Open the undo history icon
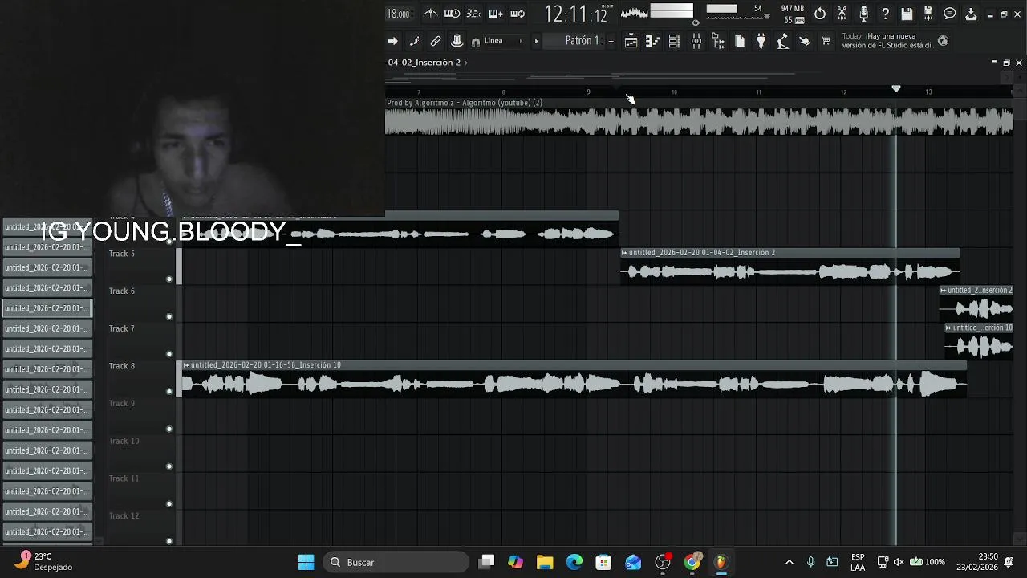 tap(820, 14)
